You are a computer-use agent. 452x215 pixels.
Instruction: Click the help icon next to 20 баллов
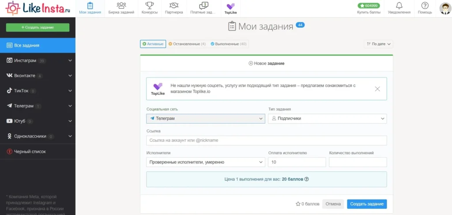pos(306,179)
